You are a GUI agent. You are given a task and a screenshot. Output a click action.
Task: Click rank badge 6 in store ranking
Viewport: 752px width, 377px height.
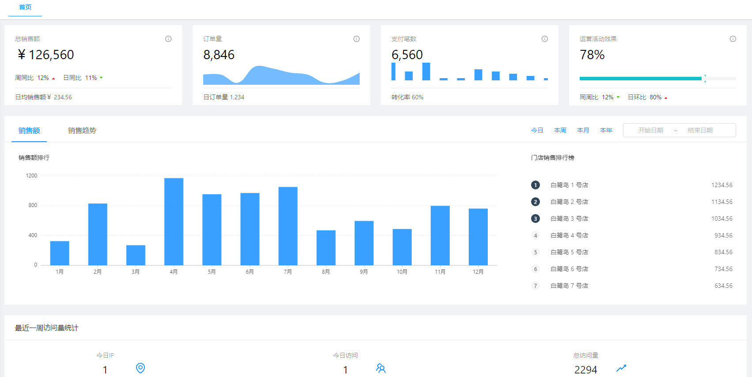[536, 269]
